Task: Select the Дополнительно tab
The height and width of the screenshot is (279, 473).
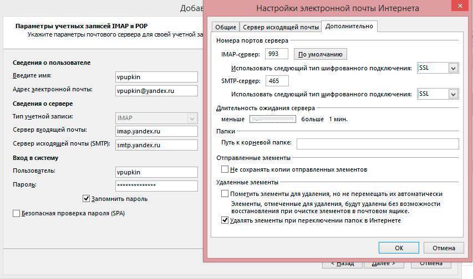Action: pyautogui.click(x=349, y=27)
